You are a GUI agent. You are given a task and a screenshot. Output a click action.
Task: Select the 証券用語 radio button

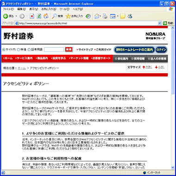(29, 50)
